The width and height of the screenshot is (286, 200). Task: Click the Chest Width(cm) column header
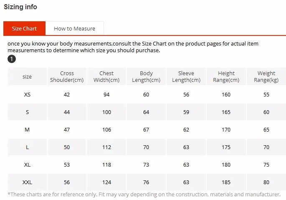pos(106,77)
